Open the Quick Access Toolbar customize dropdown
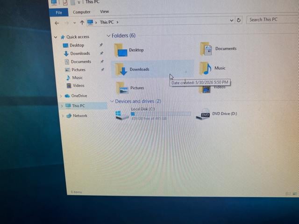Image resolution: width=299 pixels, height=224 pixels. pos(79,2)
